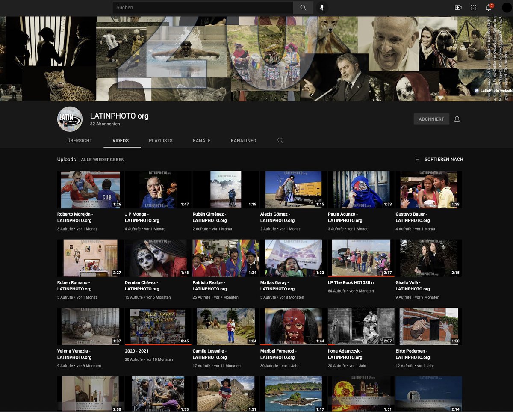Click the LATINPHOTO channel avatar
Viewport: 513px width, 412px height.
tap(70, 119)
